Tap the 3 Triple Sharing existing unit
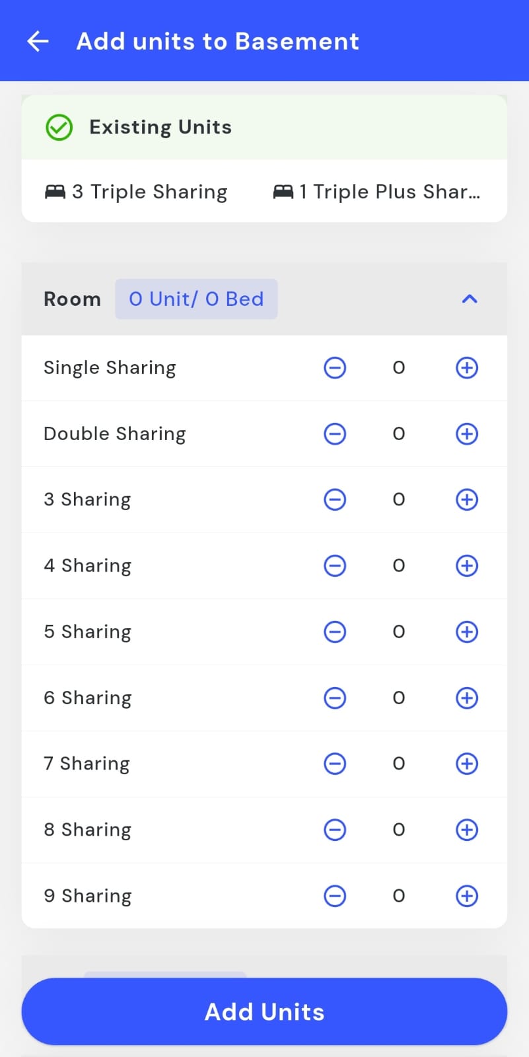The height and width of the screenshot is (1057, 529). [137, 192]
